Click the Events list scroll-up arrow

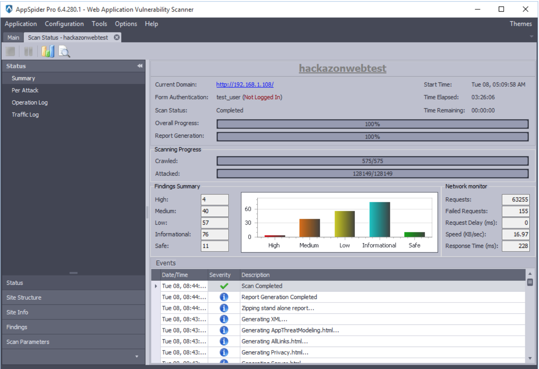(x=530, y=273)
